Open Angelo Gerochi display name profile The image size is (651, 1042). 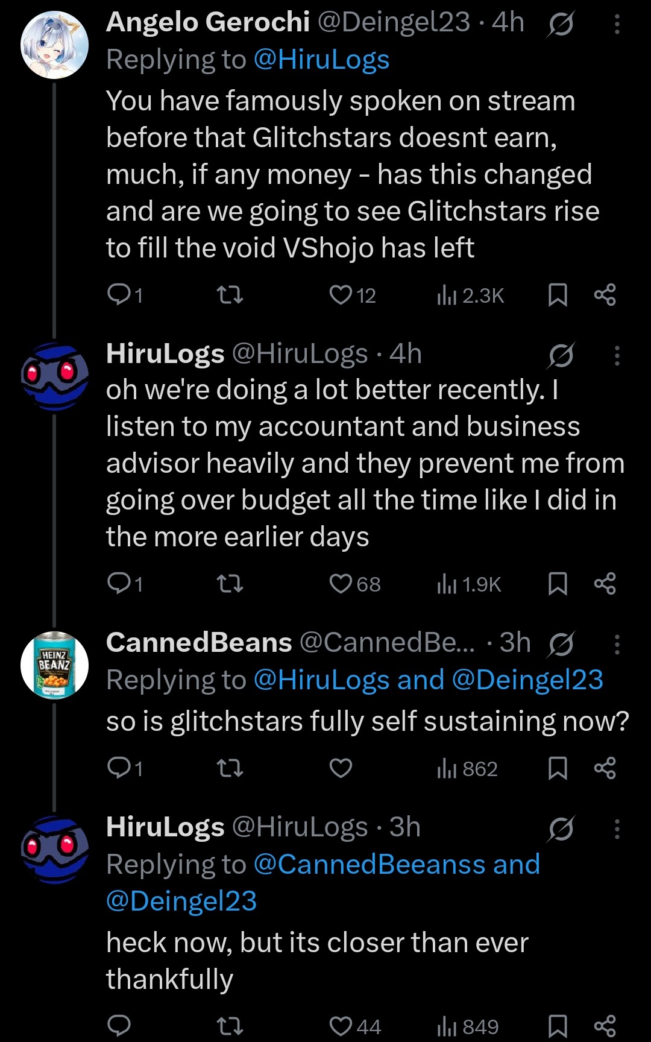(207, 23)
